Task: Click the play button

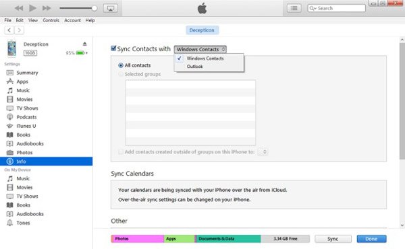Action: pos(32,8)
